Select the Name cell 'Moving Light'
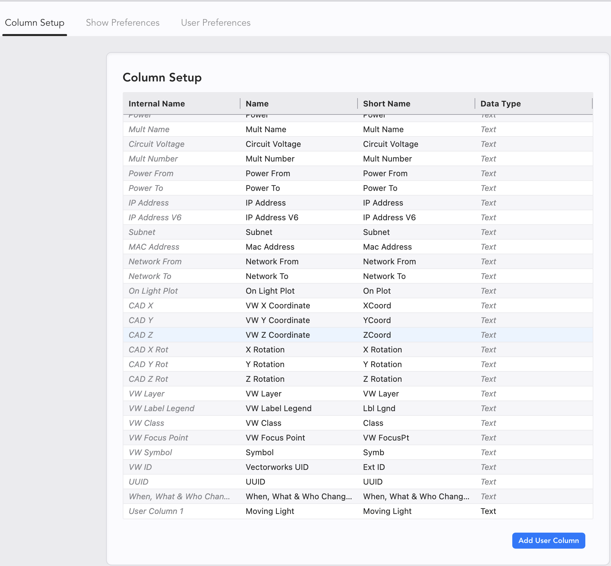The image size is (611, 566). point(270,511)
